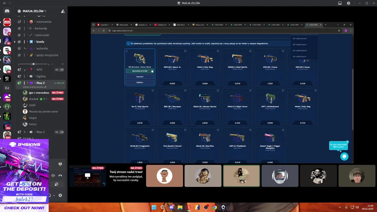Image resolution: width=377 pixels, height=212 pixels.
Task: Click the Sprzedaj za 0.13zł button
Action: 140,71
